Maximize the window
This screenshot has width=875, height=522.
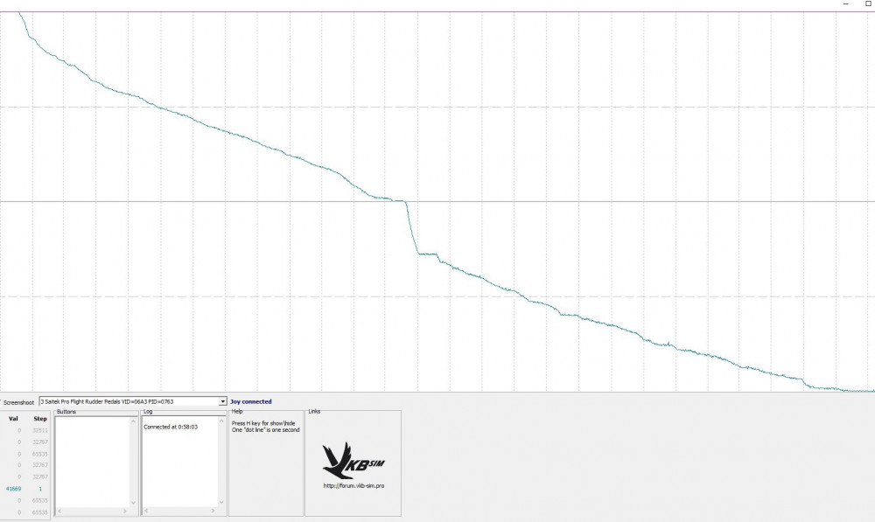click(868, 3)
